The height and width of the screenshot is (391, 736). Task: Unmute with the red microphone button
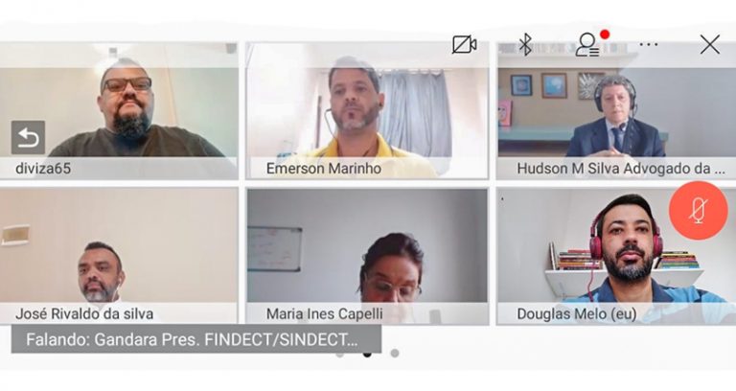click(x=699, y=211)
